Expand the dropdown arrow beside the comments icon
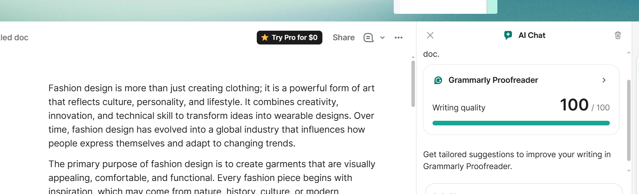Viewport: 639px width, 194px height. [382, 38]
